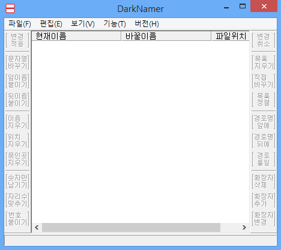Viewport: 281px width, 250px height.
Task: Minimize the DarkNamer window
Action: [x=226, y=8]
